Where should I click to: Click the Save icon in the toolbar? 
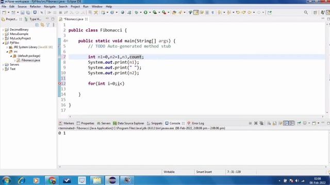[23, 12]
